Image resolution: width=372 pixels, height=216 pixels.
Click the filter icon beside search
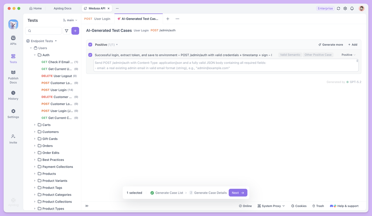click(67, 31)
